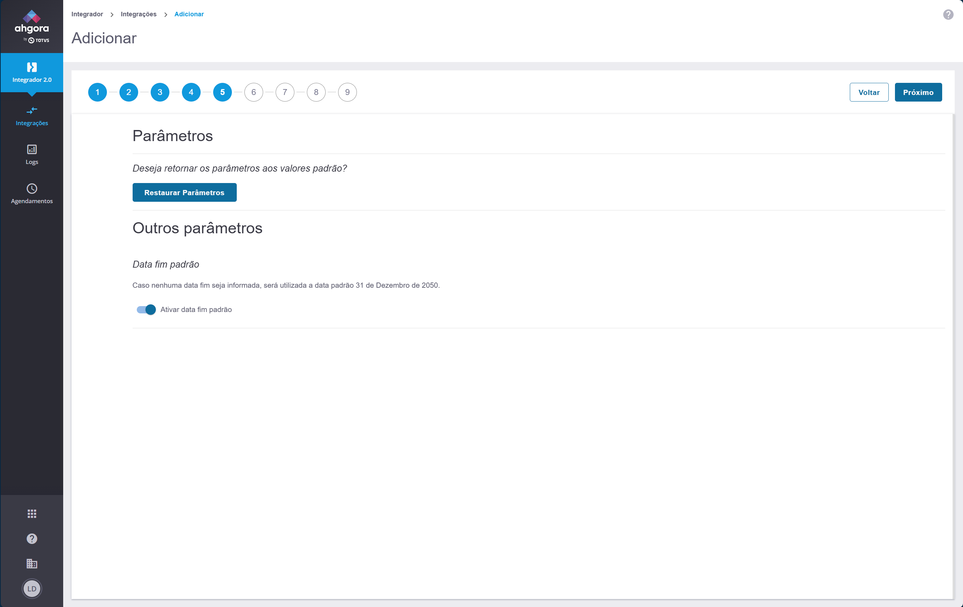Open the company building icon
This screenshot has height=607, width=963.
32,563
